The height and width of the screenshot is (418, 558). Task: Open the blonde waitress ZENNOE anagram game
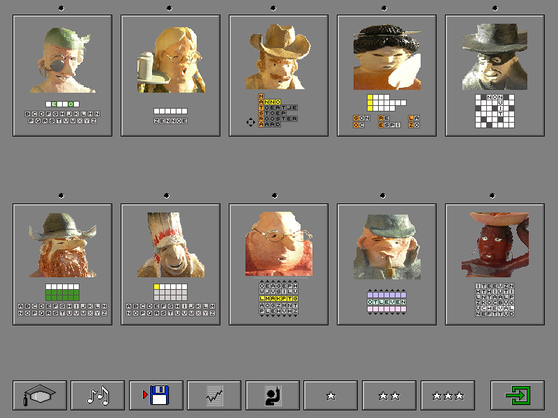[x=170, y=75]
